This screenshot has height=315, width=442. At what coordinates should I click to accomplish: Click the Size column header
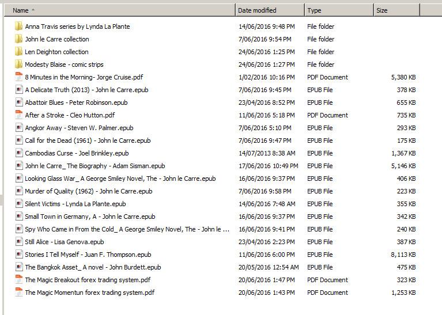click(397, 10)
